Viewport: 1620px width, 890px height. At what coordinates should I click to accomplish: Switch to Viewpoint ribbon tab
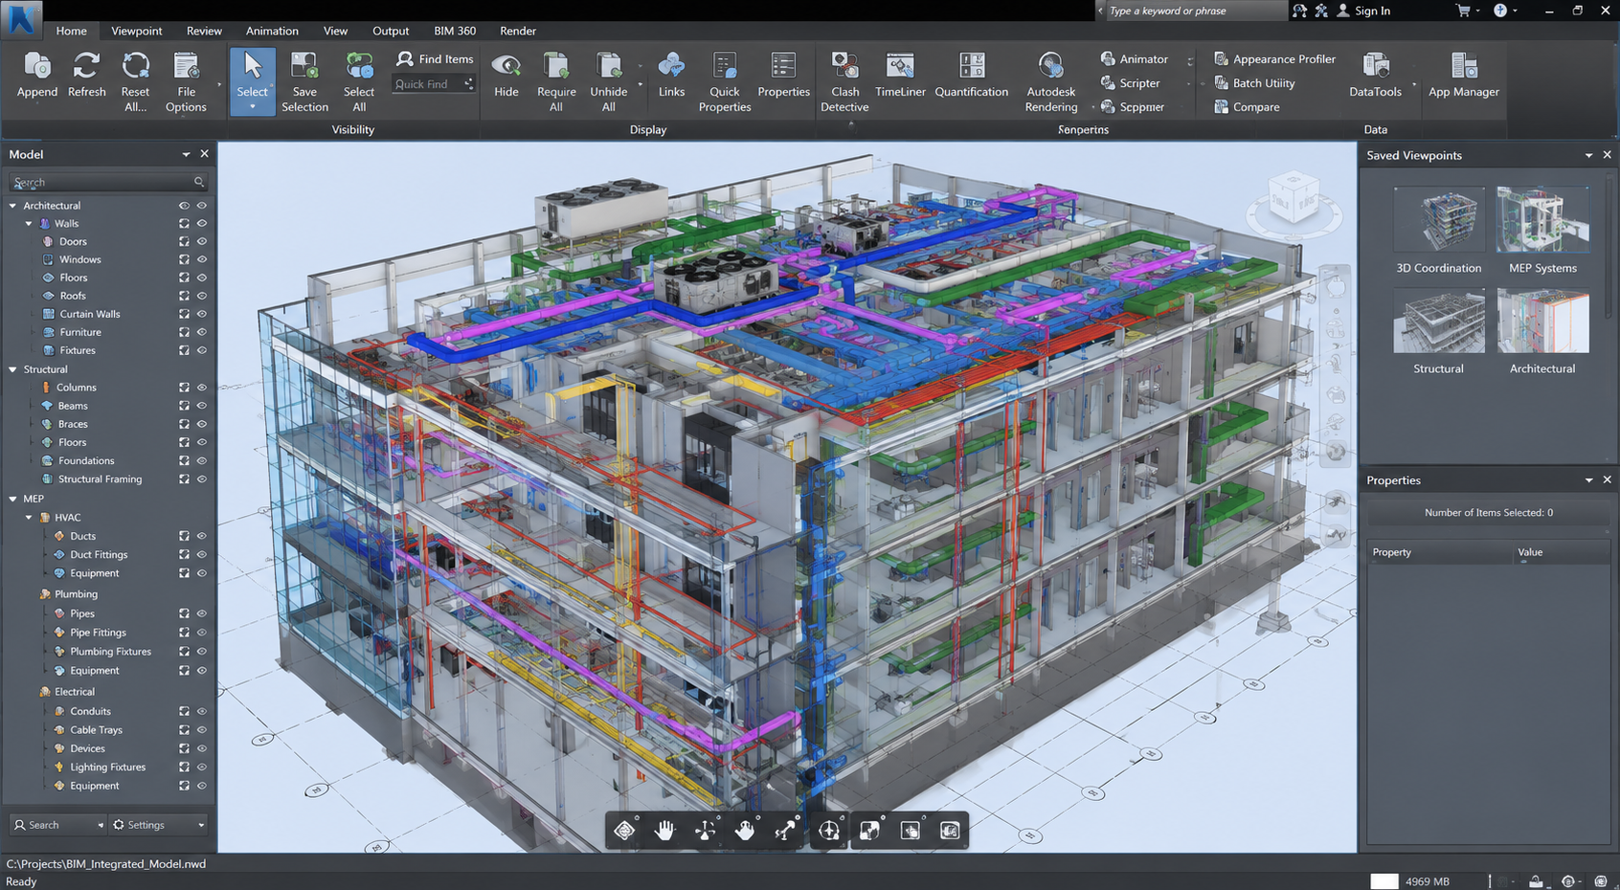pyautogui.click(x=137, y=31)
